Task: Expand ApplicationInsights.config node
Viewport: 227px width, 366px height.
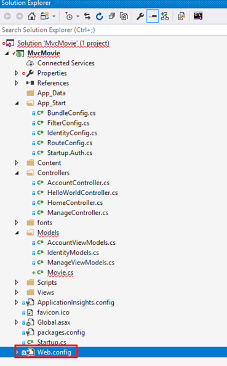Action: click(17, 302)
